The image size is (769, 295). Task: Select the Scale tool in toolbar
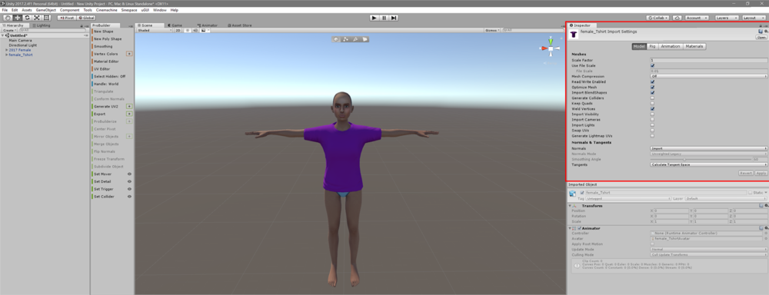coord(36,18)
